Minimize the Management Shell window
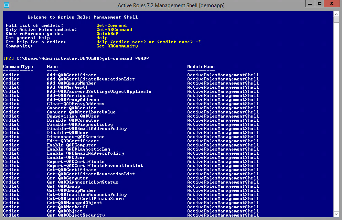 click(x=310, y=4)
